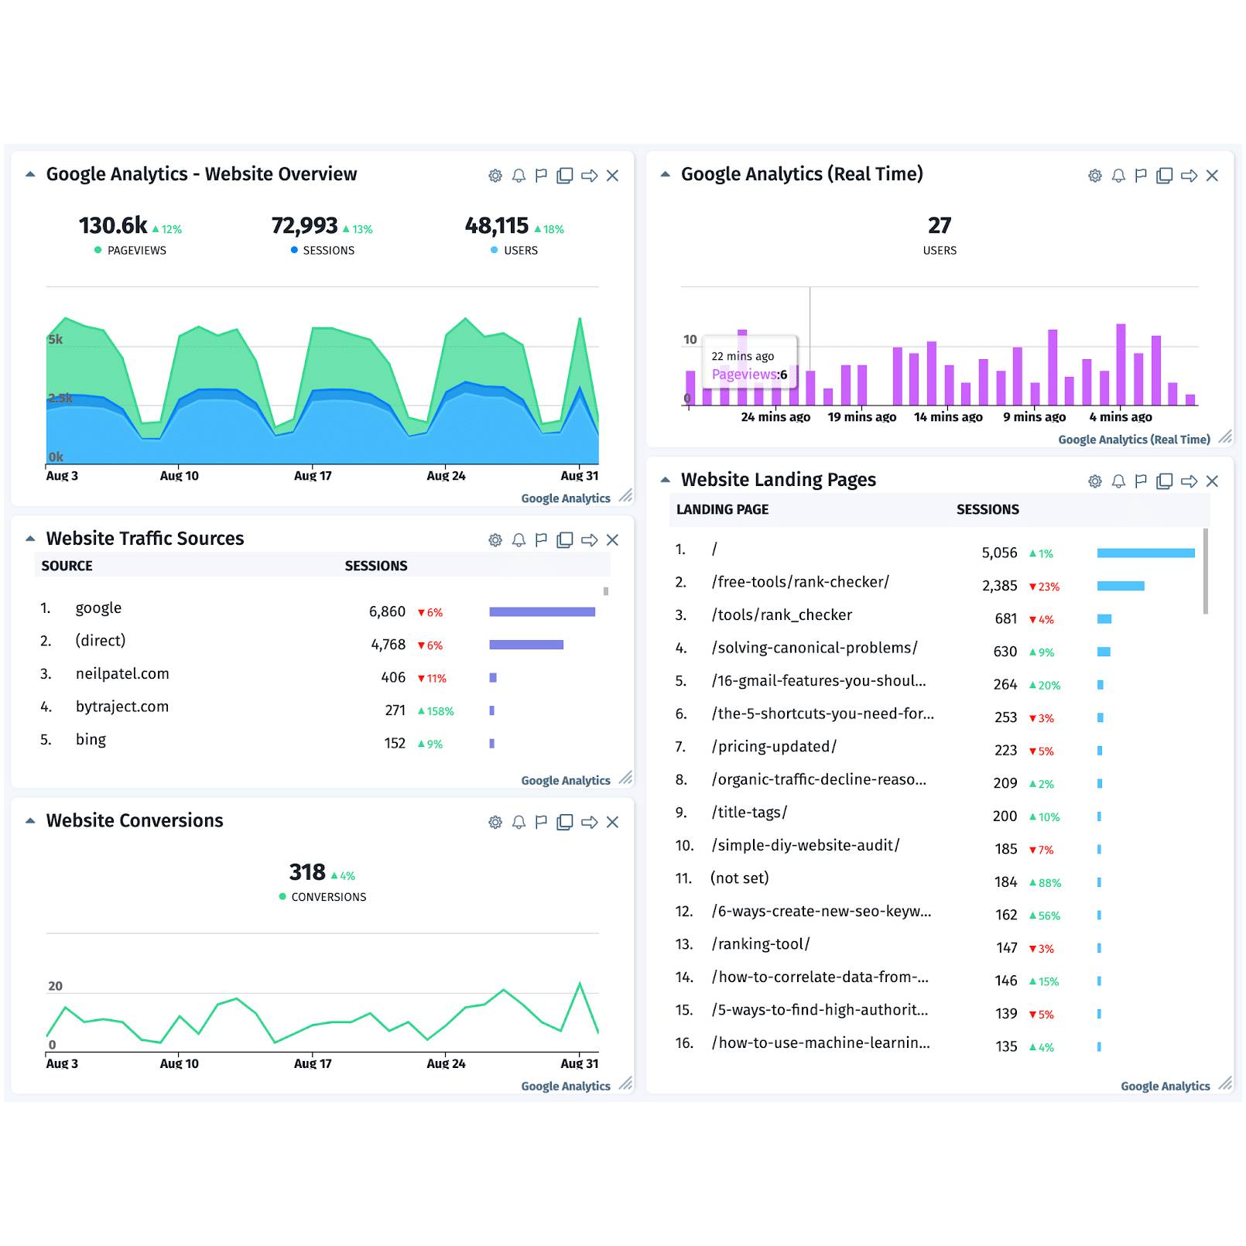Image resolution: width=1246 pixels, height=1246 pixels.
Task: Duplicate the Website Conversions widget
Action: click(x=565, y=822)
